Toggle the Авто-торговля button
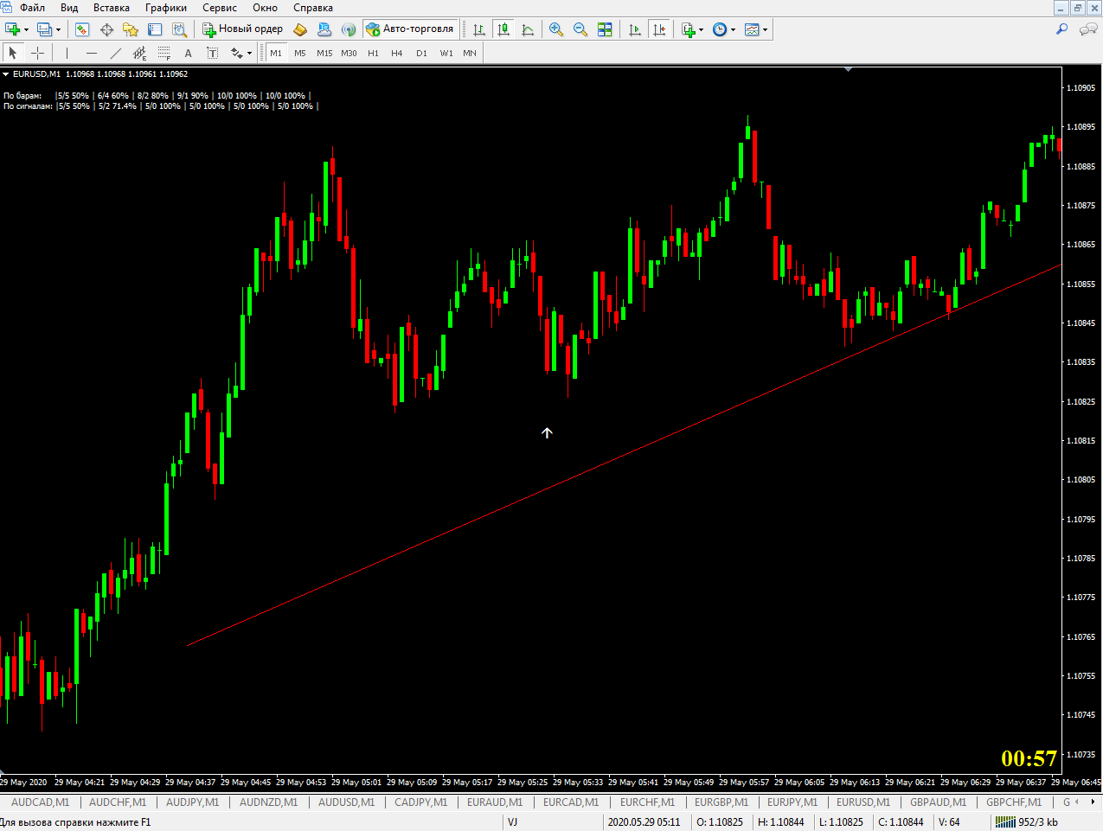 410,29
